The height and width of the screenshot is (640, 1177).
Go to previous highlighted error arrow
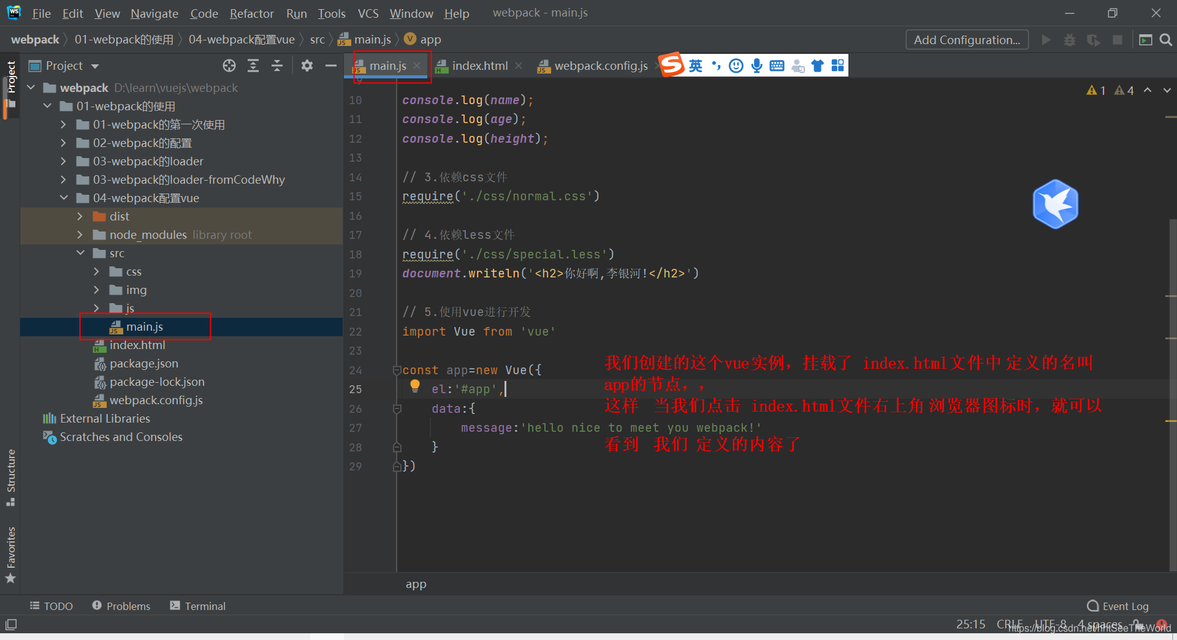(1148, 90)
